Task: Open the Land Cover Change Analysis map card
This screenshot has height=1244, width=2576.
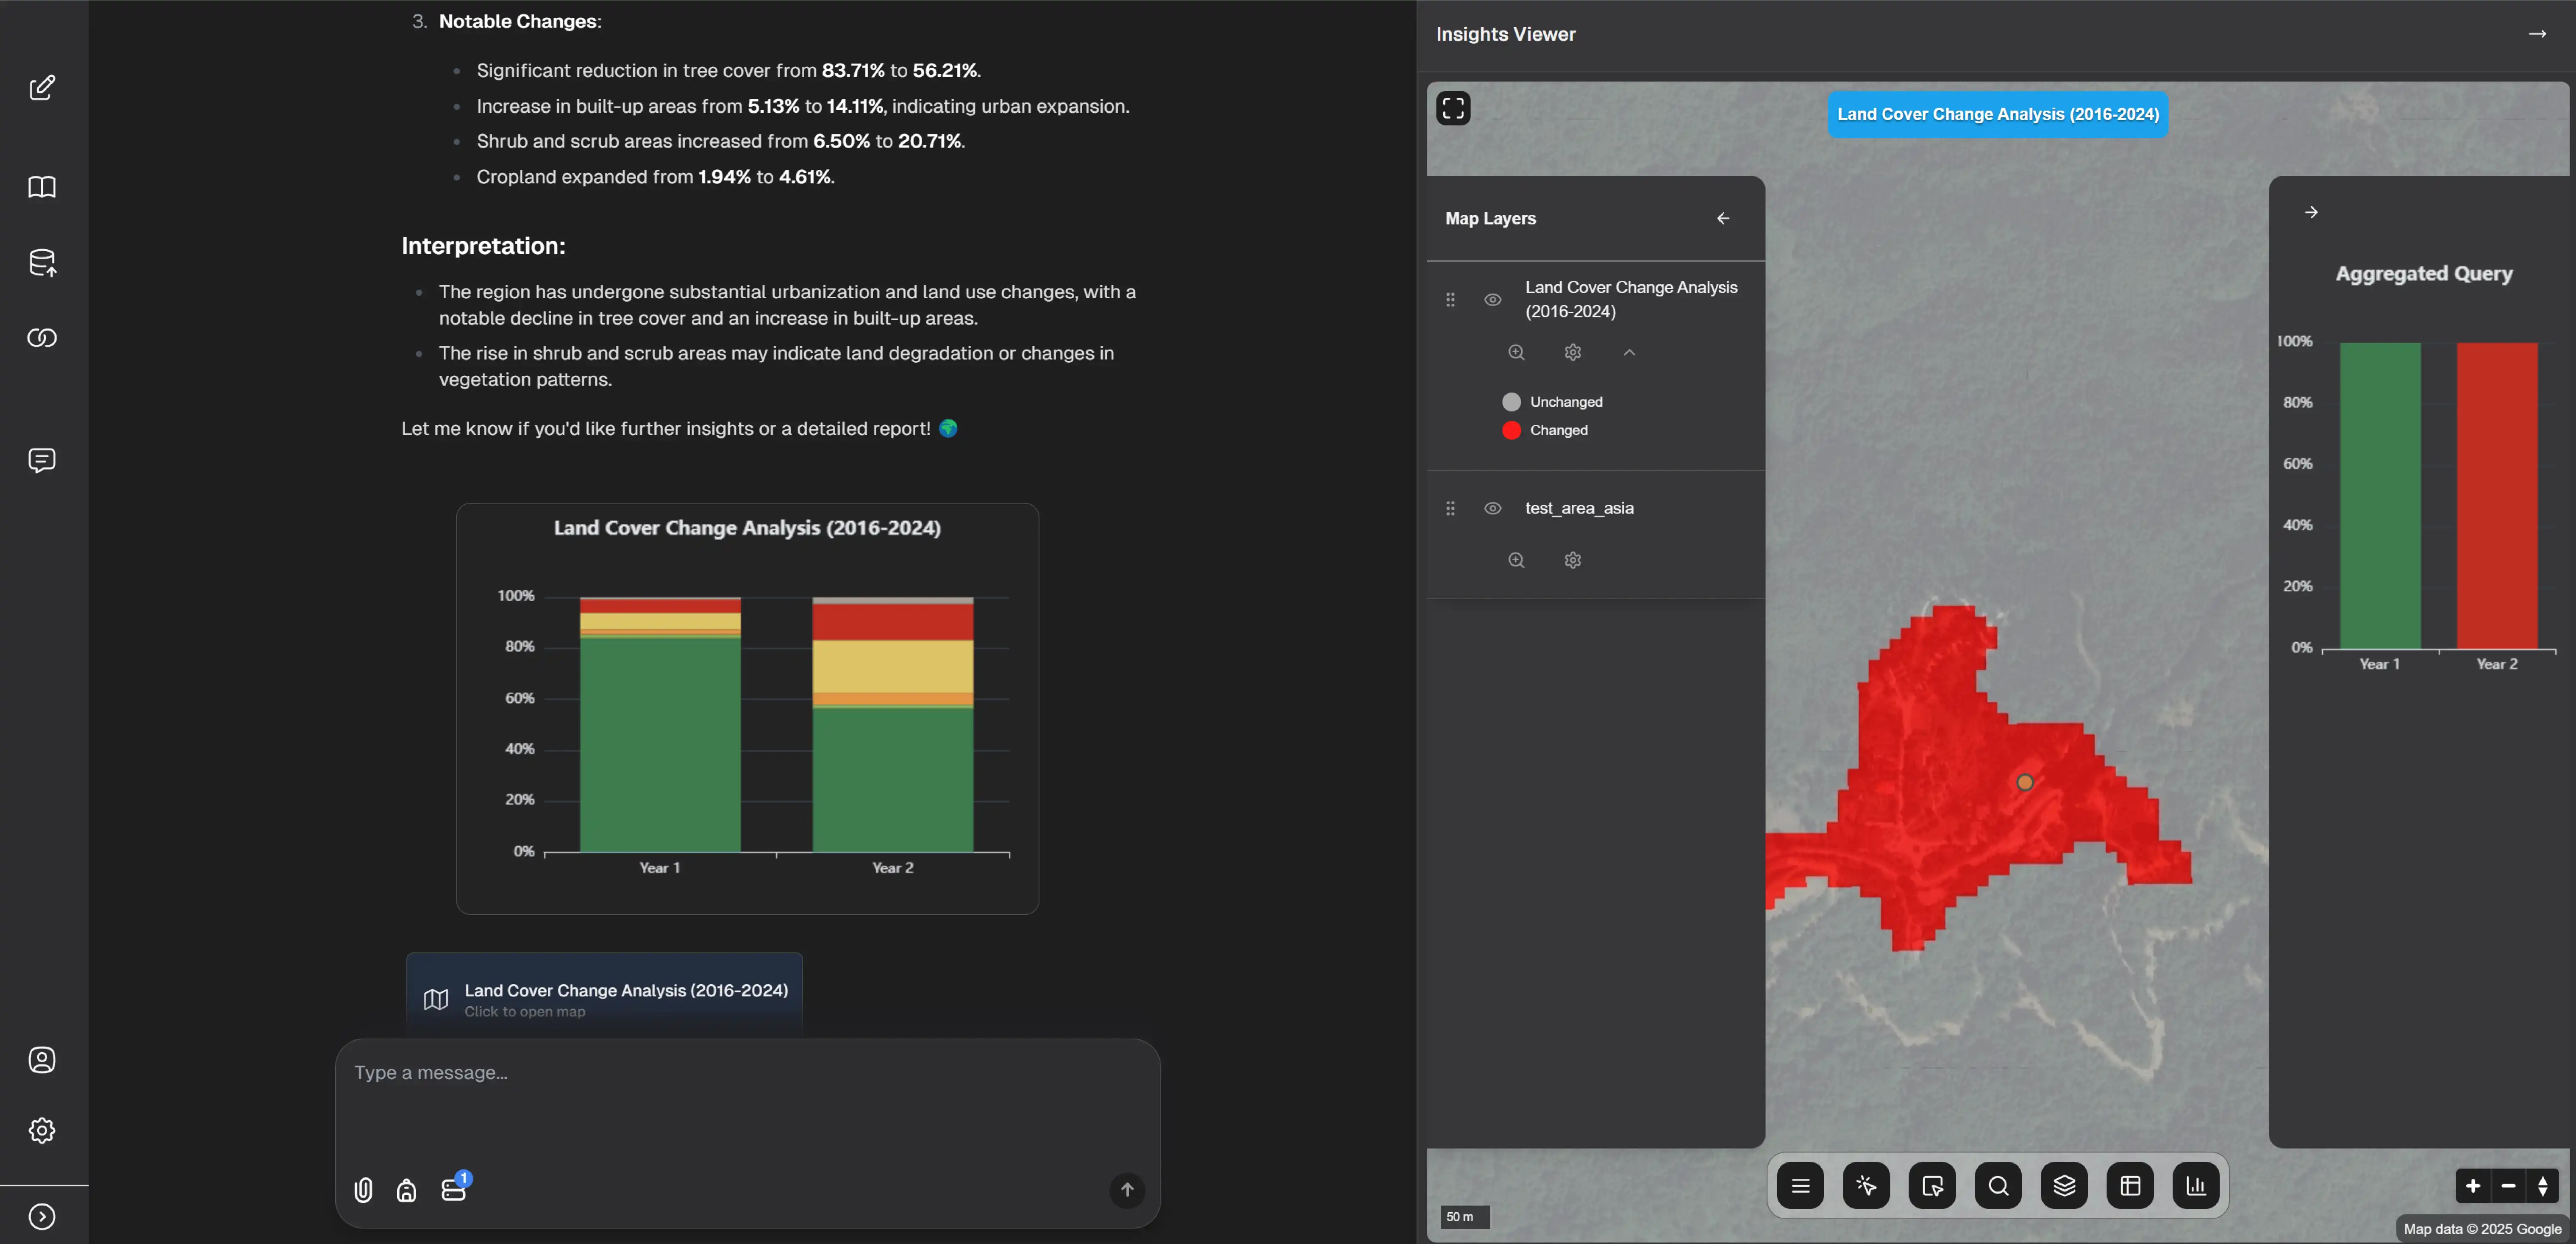Action: click(x=604, y=998)
